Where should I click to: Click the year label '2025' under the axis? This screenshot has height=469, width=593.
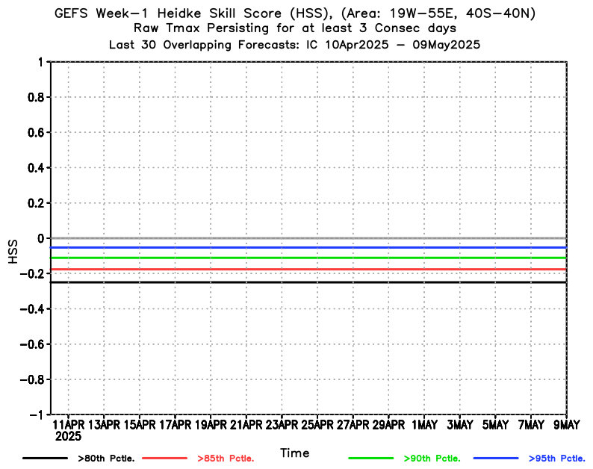click(x=68, y=436)
